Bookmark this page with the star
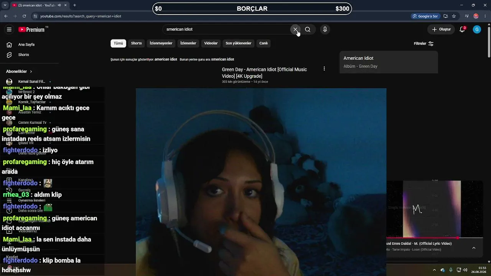The image size is (491, 276). click(x=454, y=16)
